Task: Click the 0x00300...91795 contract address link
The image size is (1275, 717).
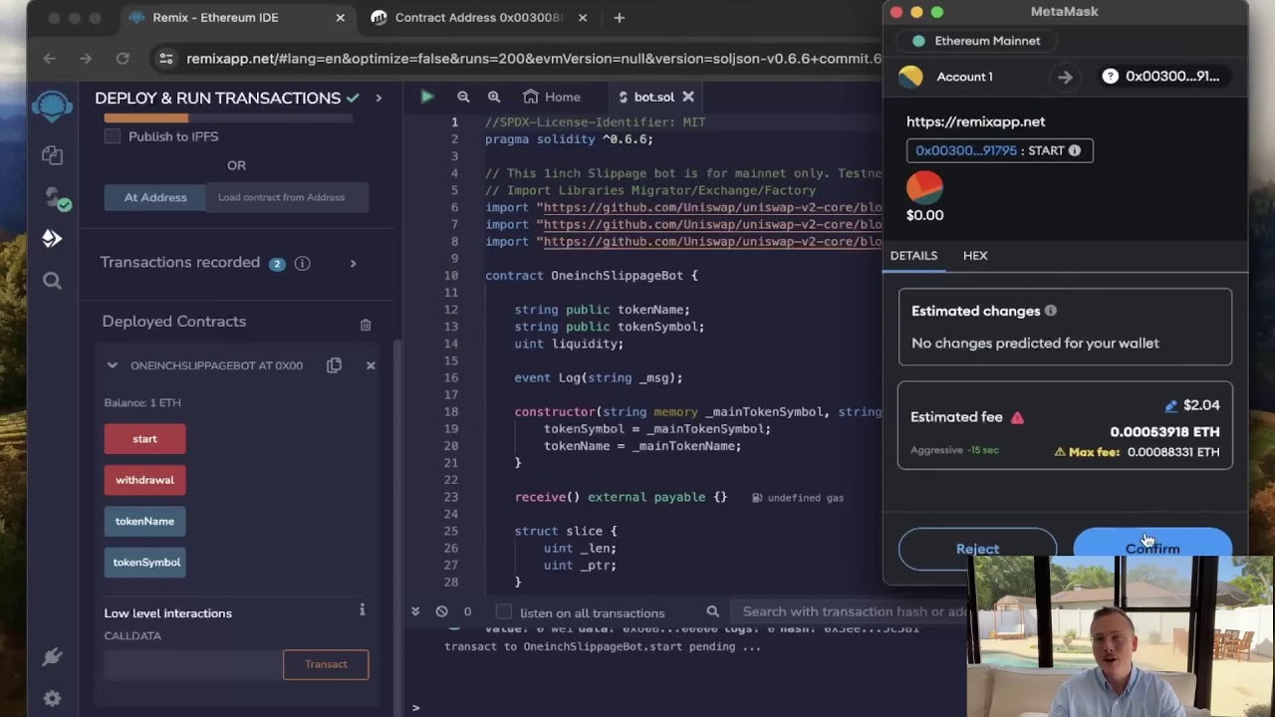Action: point(966,150)
